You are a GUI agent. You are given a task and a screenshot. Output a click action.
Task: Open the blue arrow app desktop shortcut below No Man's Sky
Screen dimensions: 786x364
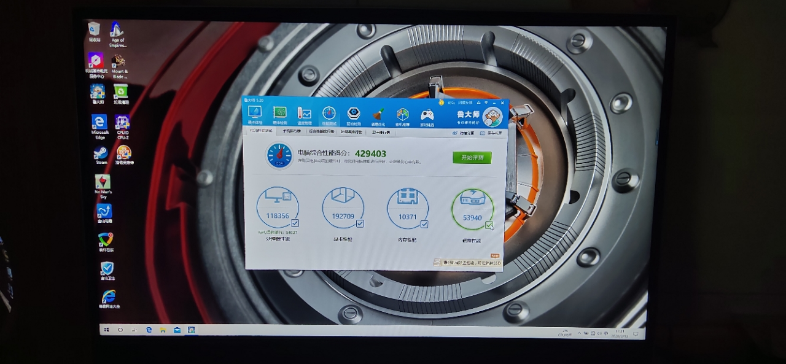pos(104,214)
